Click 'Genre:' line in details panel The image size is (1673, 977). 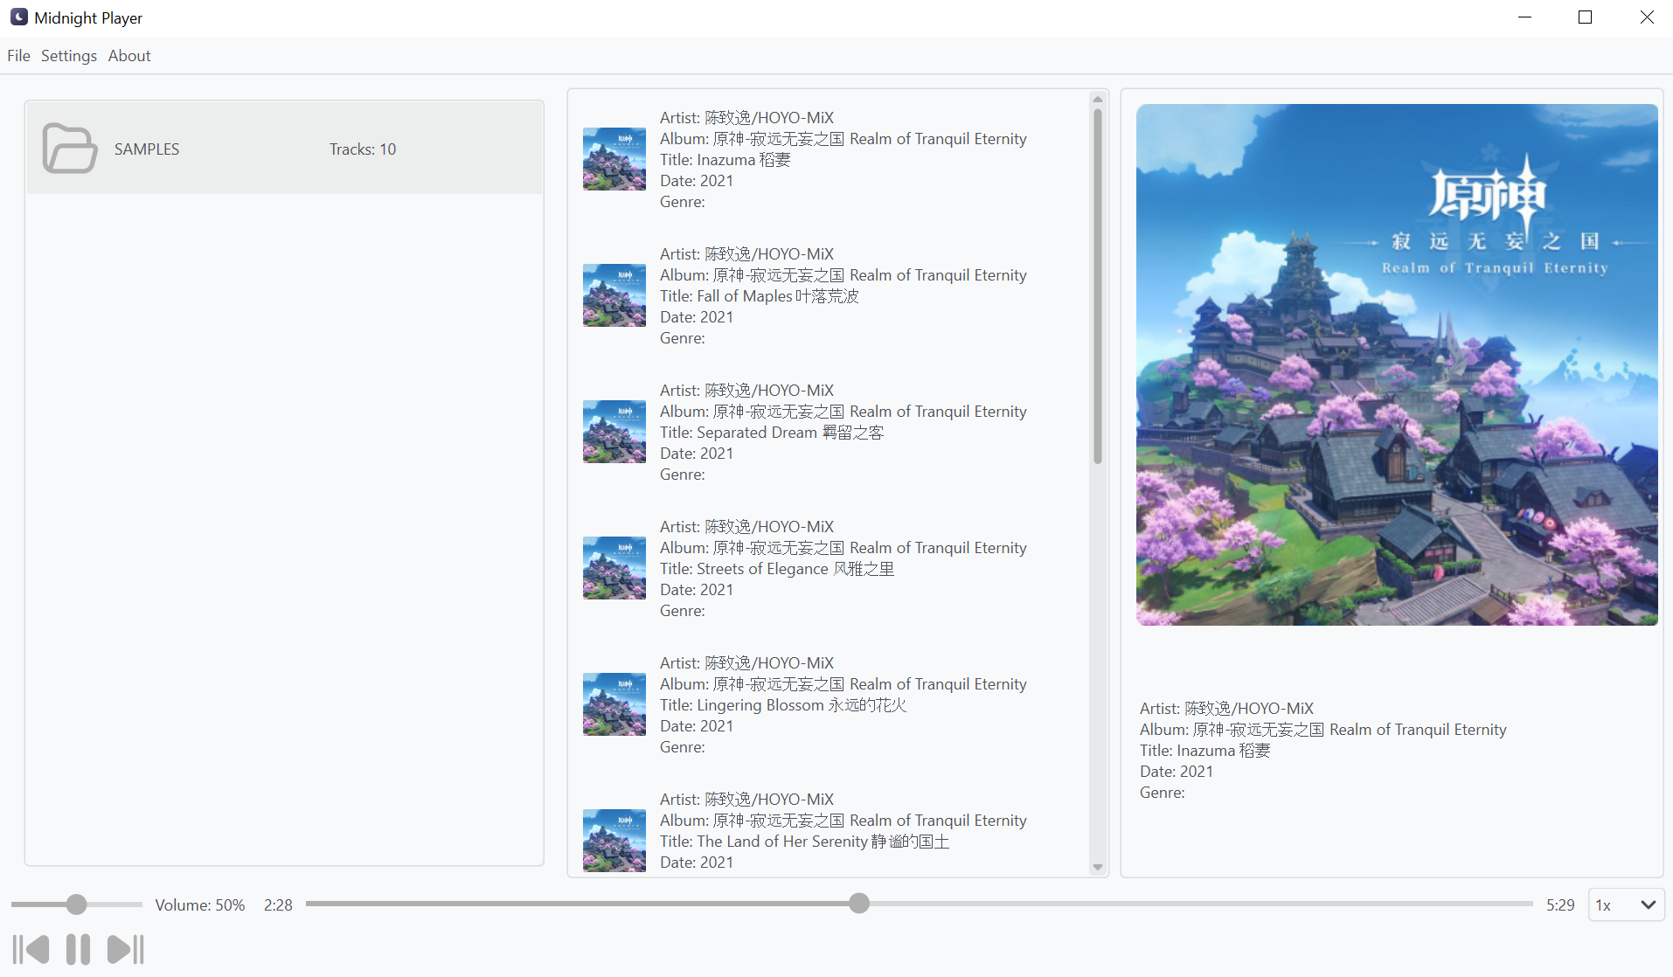point(1163,793)
